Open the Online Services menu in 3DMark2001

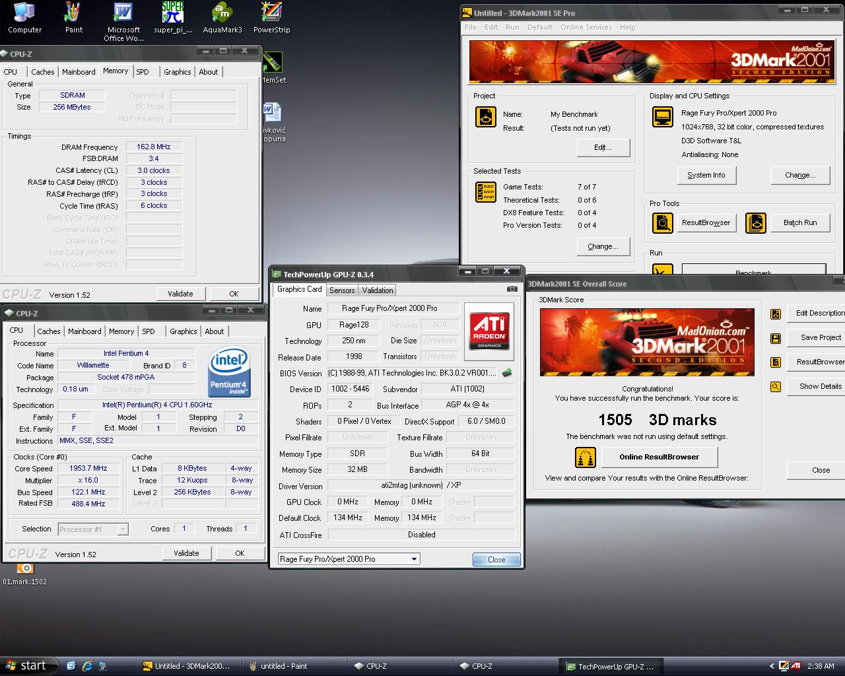586,27
